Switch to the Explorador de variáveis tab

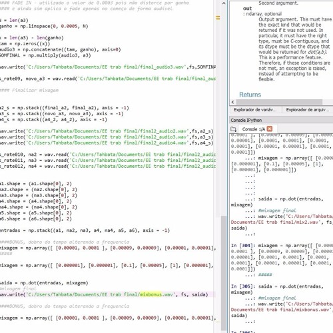point(255,110)
